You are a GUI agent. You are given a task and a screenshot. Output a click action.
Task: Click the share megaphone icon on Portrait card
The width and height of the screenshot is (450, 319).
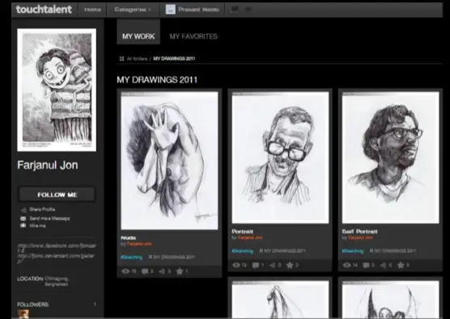pos(273,266)
